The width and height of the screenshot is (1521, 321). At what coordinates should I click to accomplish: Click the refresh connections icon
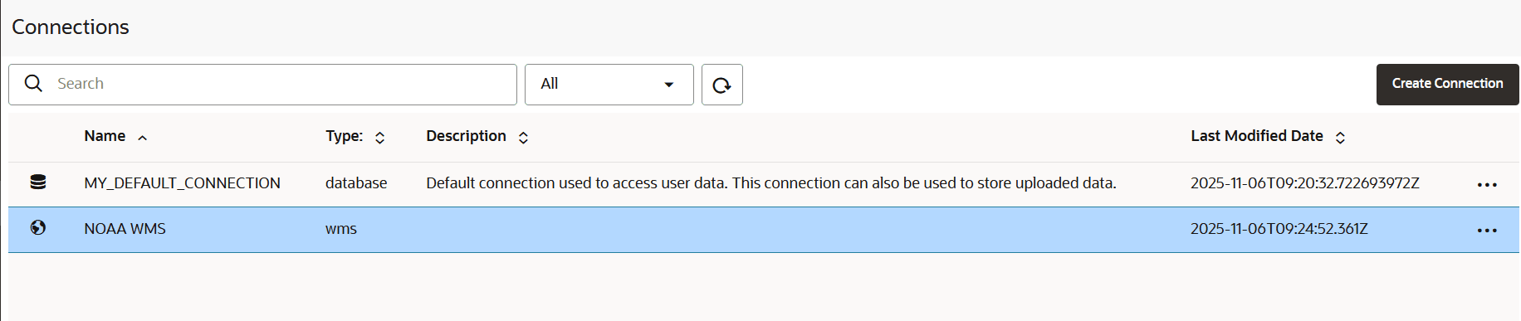point(721,85)
